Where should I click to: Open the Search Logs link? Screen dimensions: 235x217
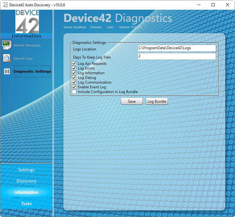click(x=23, y=59)
